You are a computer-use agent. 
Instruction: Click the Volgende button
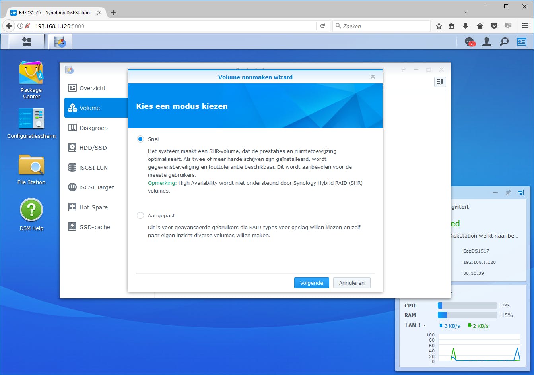click(312, 283)
